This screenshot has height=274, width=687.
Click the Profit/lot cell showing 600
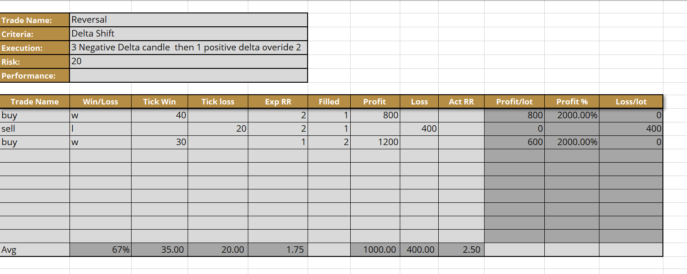514,142
